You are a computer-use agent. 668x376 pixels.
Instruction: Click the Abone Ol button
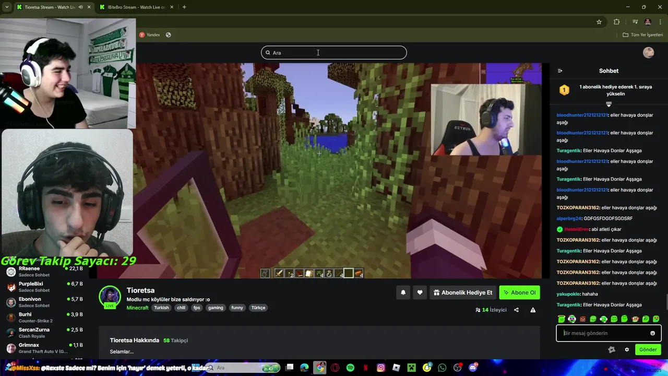pos(519,292)
